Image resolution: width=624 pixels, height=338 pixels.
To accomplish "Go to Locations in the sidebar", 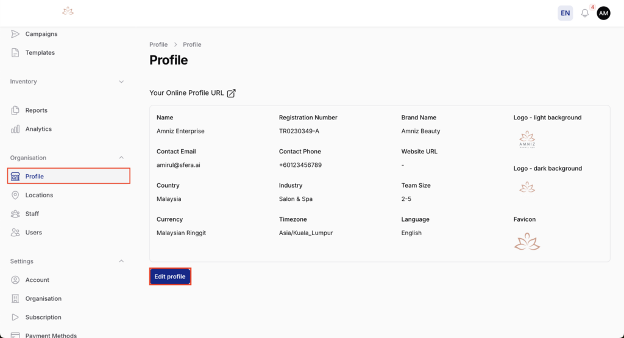I will point(39,195).
